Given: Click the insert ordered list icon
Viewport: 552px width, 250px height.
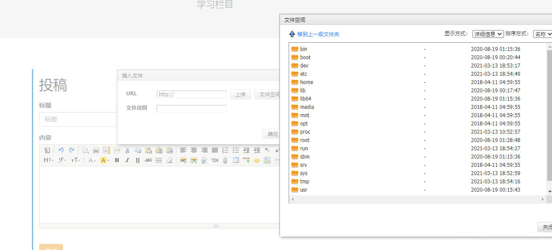Looking at the screenshot, I should tap(225, 150).
